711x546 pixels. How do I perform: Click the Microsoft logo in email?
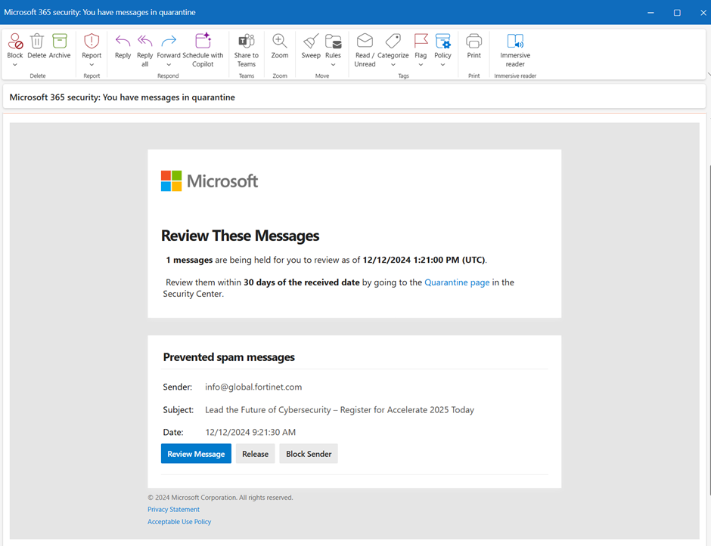210,181
